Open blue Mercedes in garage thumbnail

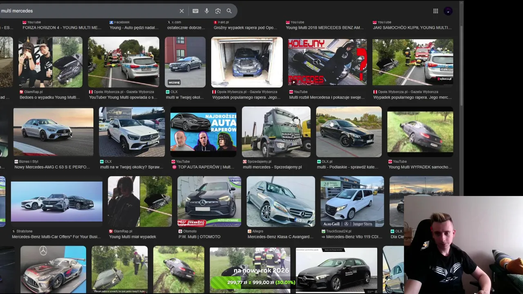tap(247, 62)
